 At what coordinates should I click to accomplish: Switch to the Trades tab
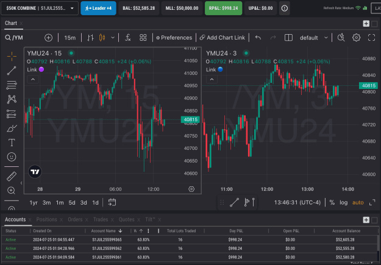pyautogui.click(x=101, y=219)
